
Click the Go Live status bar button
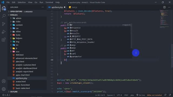point(141,95)
